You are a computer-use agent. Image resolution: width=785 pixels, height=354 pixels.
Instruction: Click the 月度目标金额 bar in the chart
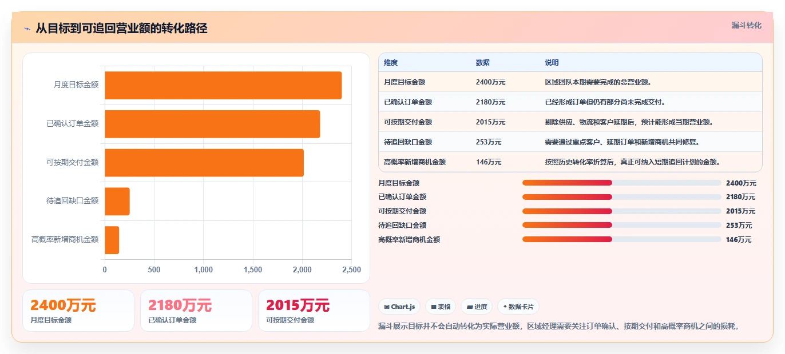point(223,85)
